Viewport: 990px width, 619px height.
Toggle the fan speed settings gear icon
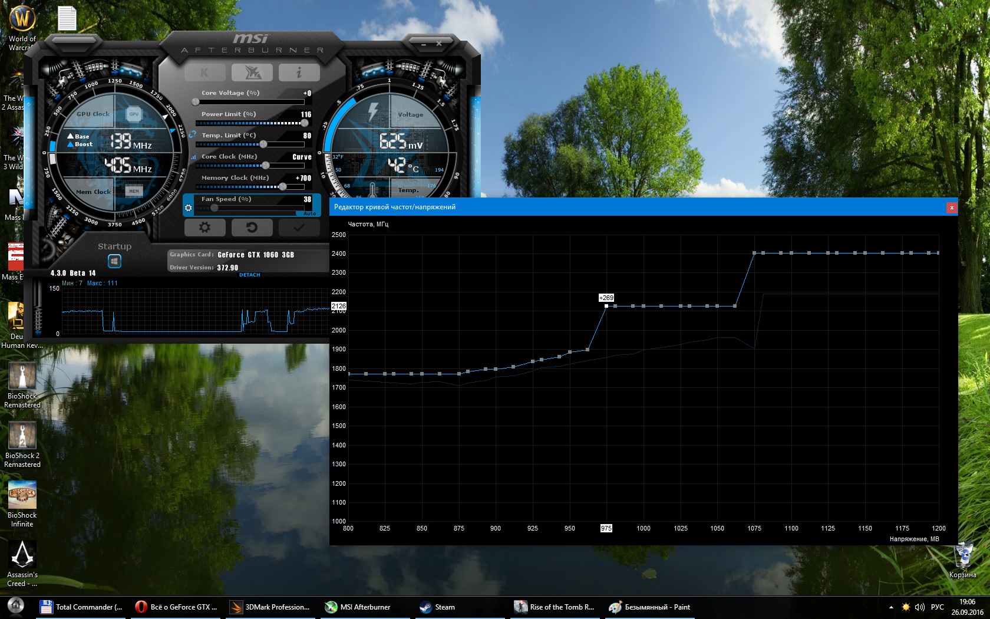189,208
